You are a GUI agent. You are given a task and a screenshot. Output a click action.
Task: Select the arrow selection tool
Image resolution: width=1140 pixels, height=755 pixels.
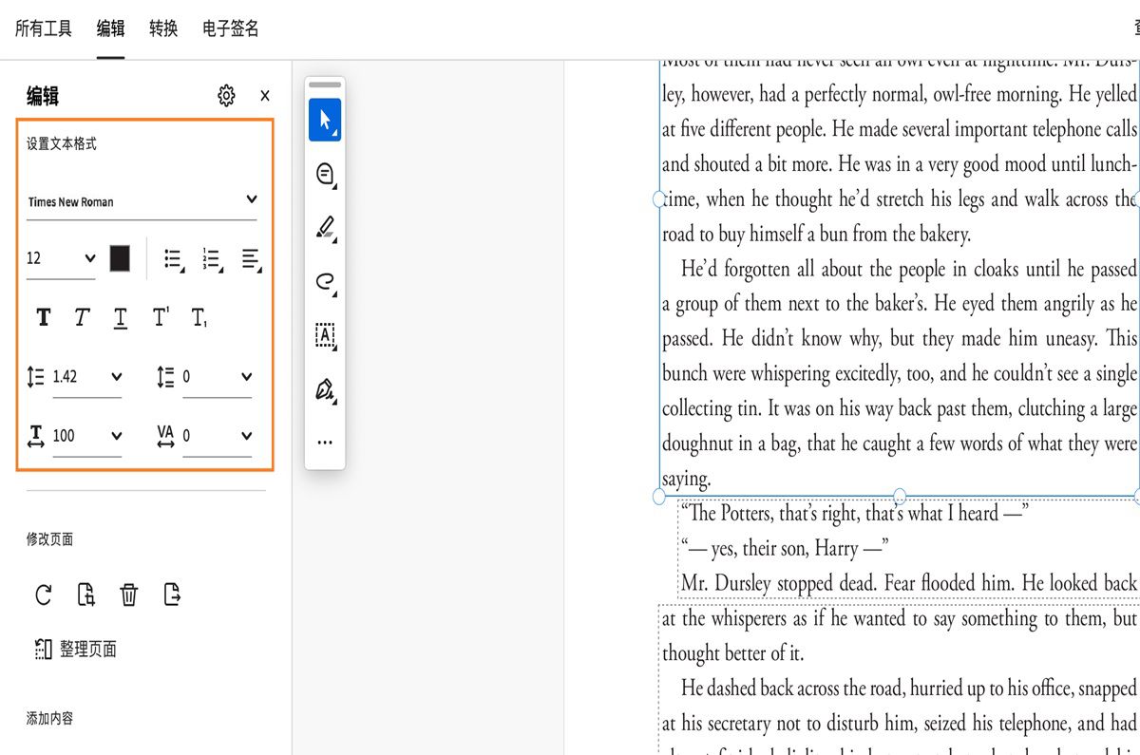(x=325, y=121)
